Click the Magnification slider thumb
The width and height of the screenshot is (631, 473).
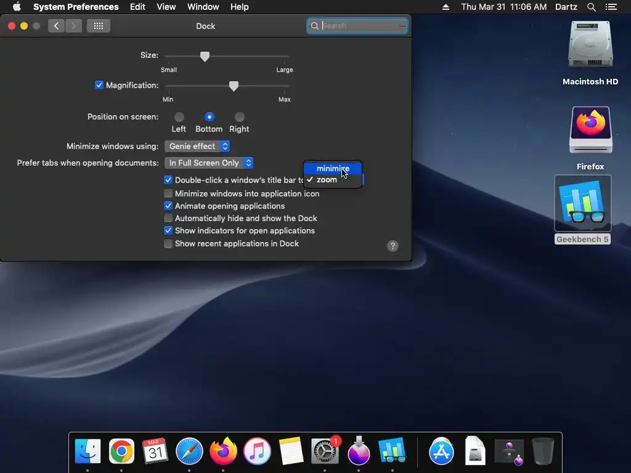click(234, 86)
